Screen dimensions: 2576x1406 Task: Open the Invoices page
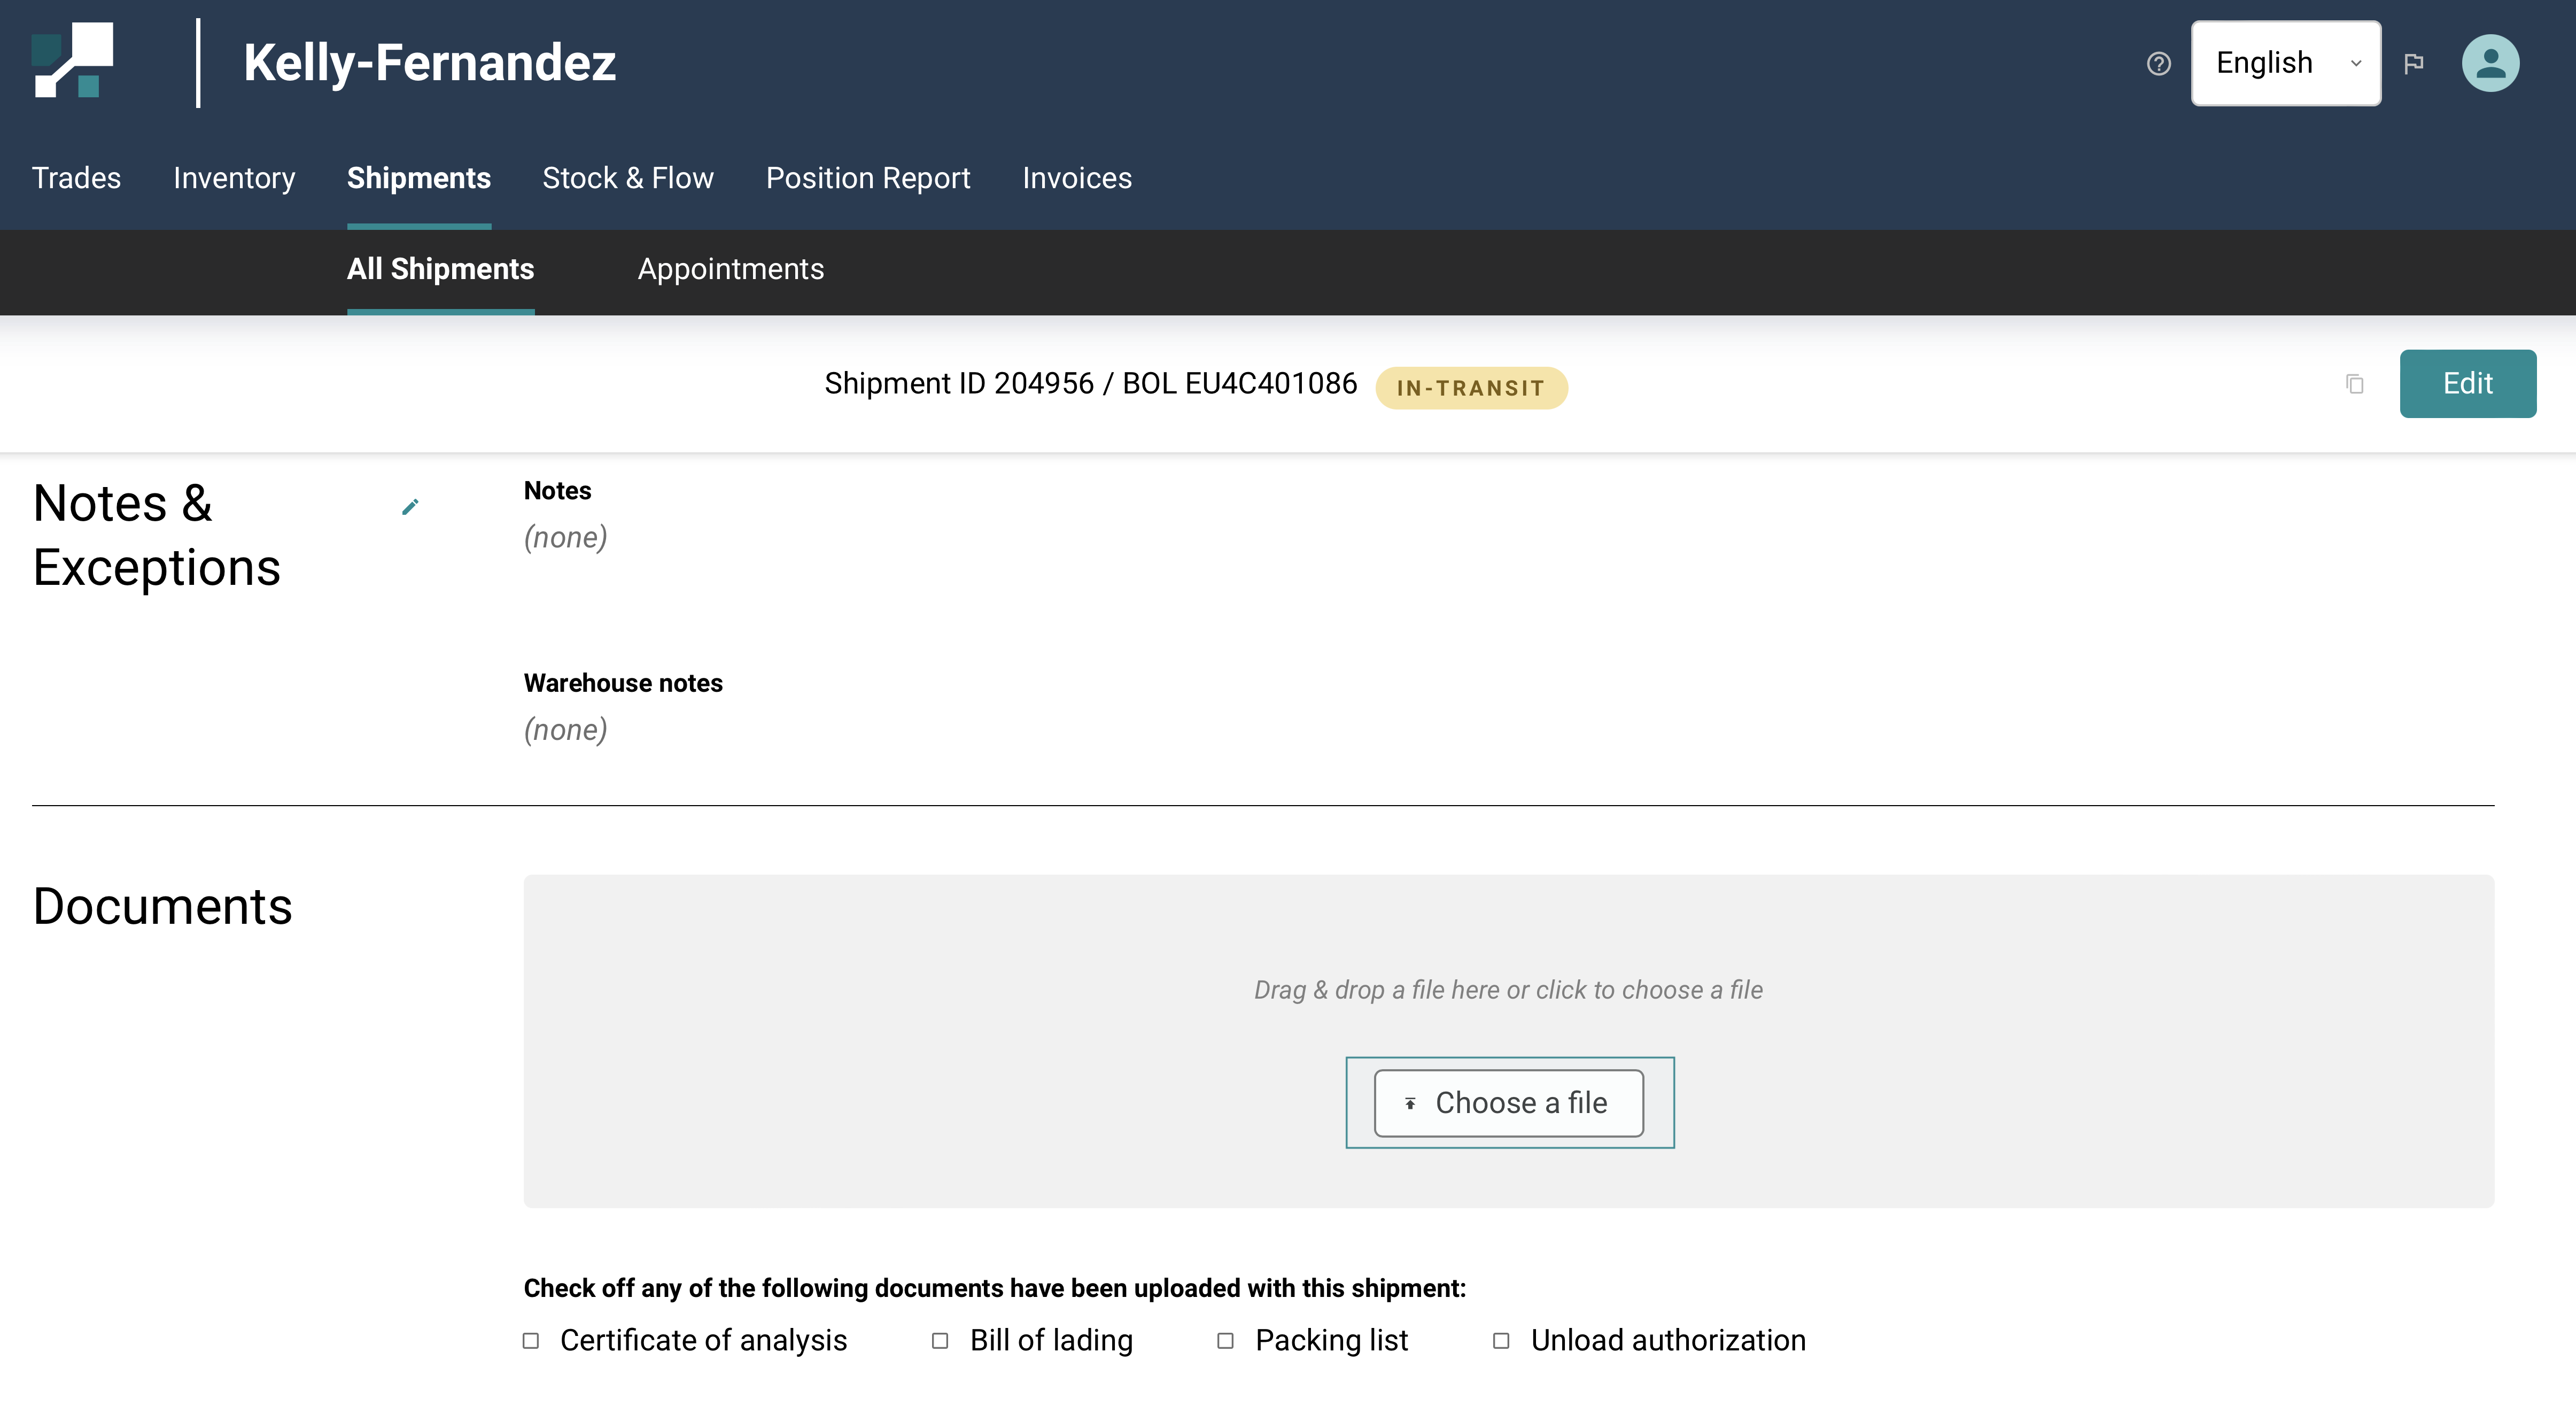coord(1076,178)
